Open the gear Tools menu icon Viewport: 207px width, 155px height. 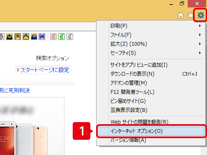[201, 15]
